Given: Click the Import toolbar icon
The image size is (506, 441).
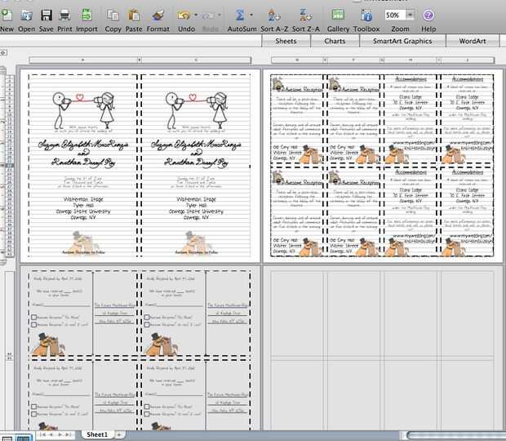Looking at the screenshot, I should (x=87, y=16).
